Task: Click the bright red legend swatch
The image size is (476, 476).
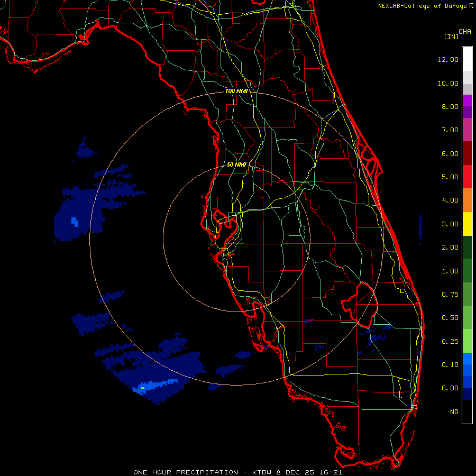Action: coord(467,177)
